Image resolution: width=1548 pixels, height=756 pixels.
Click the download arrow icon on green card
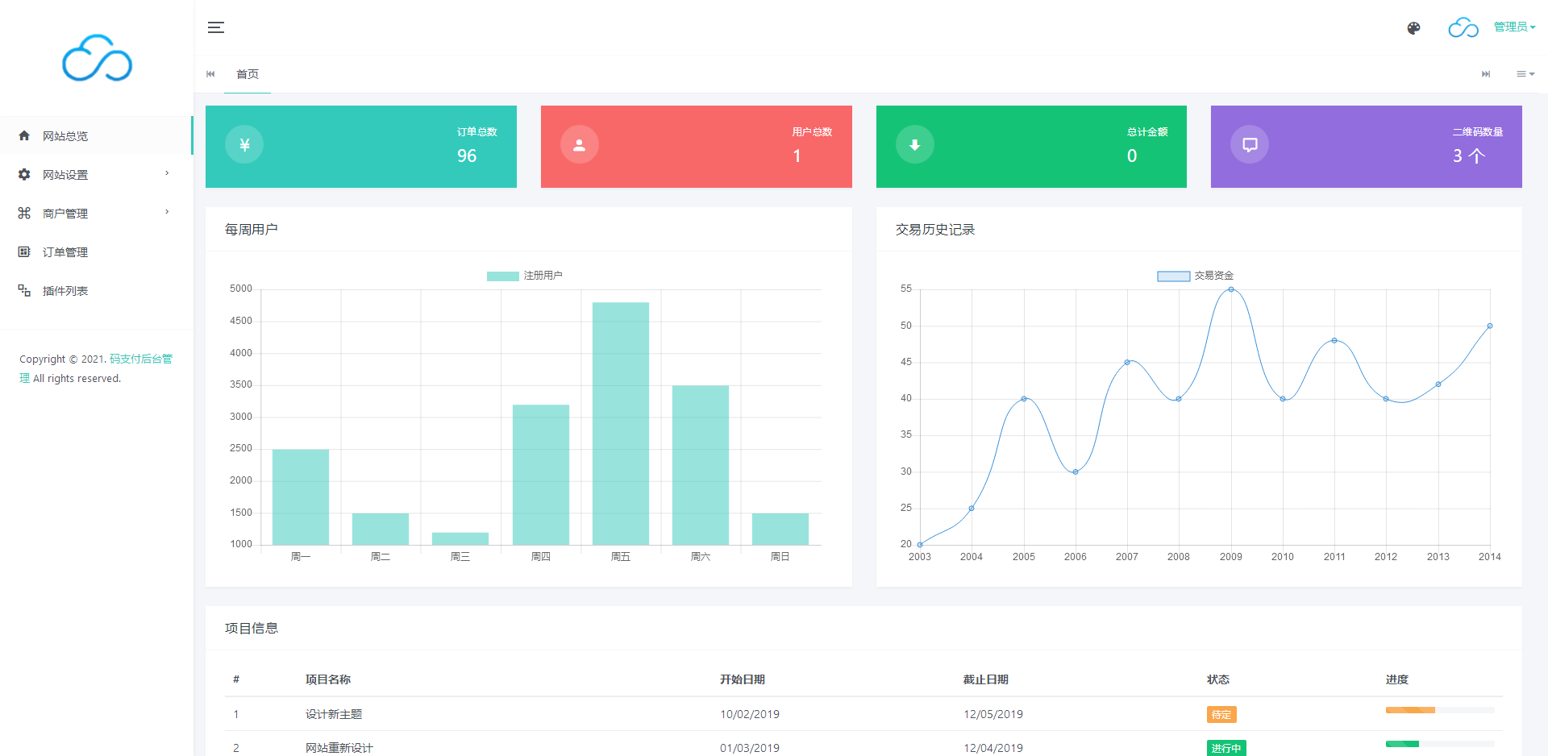[x=914, y=145]
